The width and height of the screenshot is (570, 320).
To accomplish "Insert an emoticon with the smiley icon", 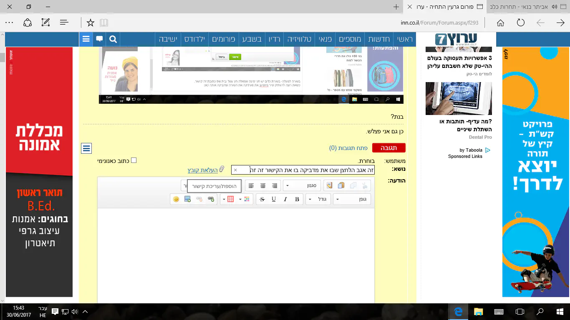I will click(176, 199).
